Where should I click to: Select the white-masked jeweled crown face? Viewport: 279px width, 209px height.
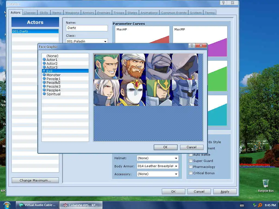(x=133, y=93)
